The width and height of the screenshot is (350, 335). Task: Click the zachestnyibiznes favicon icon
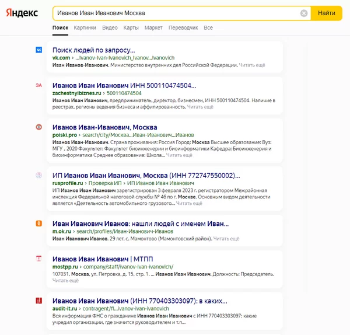click(39, 85)
